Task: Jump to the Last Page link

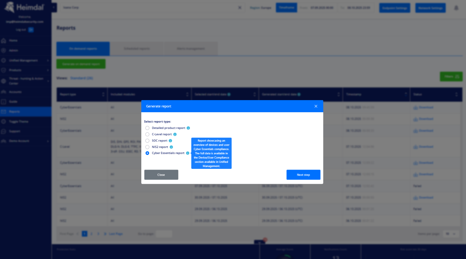Action: tap(116, 234)
